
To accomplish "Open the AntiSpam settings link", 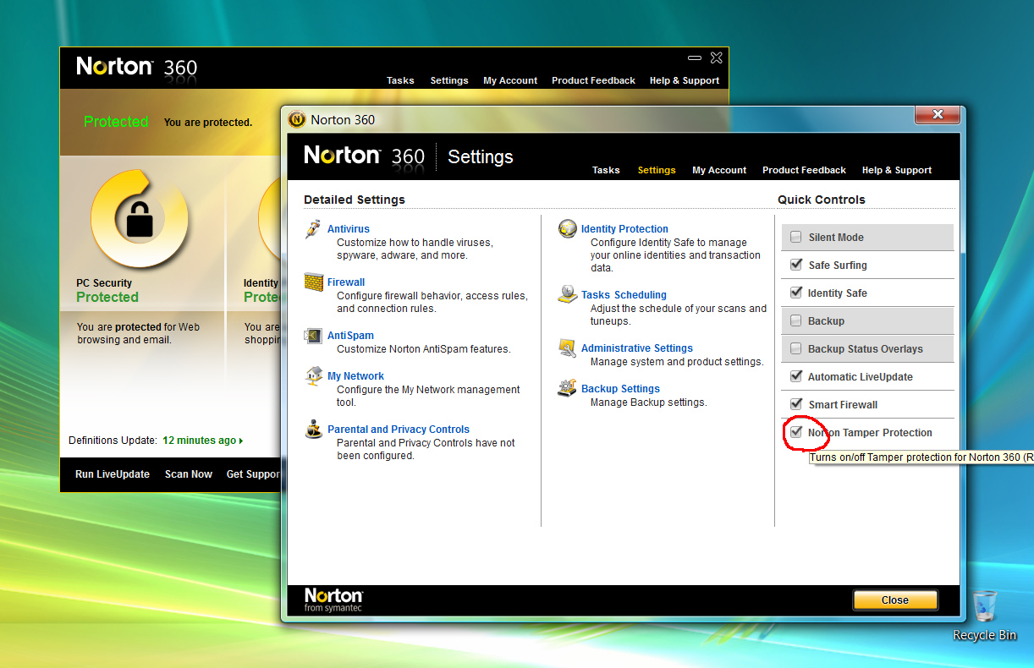I will 350,336.
